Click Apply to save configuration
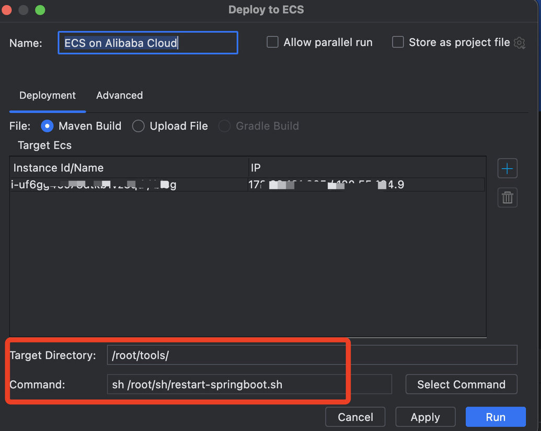The height and width of the screenshot is (431, 541). (x=425, y=417)
